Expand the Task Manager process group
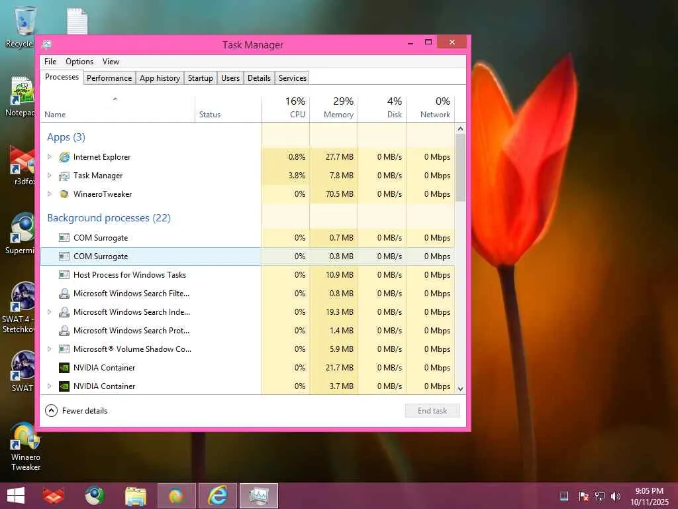The height and width of the screenshot is (509, 678). pos(49,176)
